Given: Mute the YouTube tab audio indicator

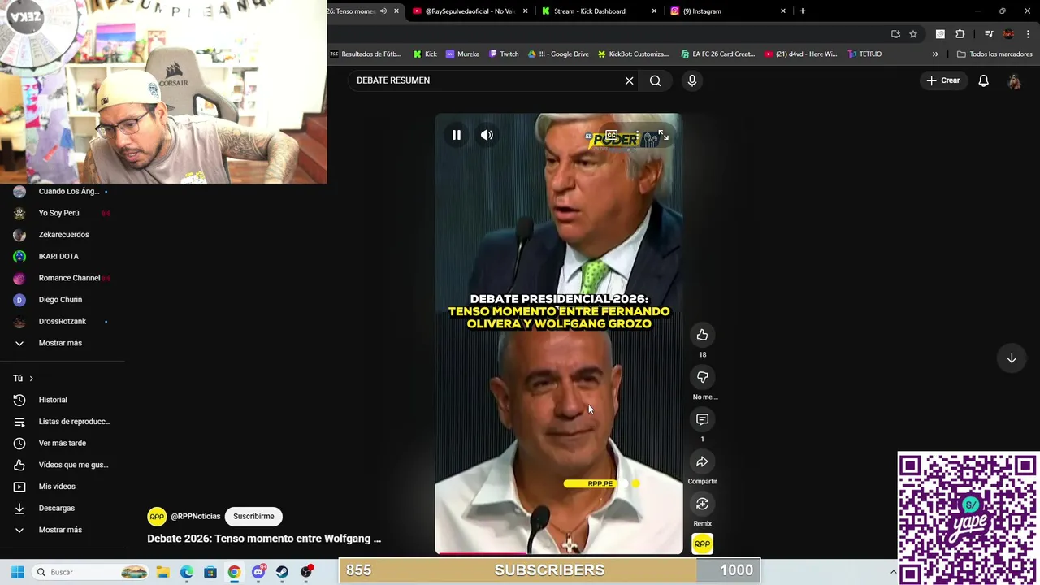Looking at the screenshot, I should click(x=383, y=11).
